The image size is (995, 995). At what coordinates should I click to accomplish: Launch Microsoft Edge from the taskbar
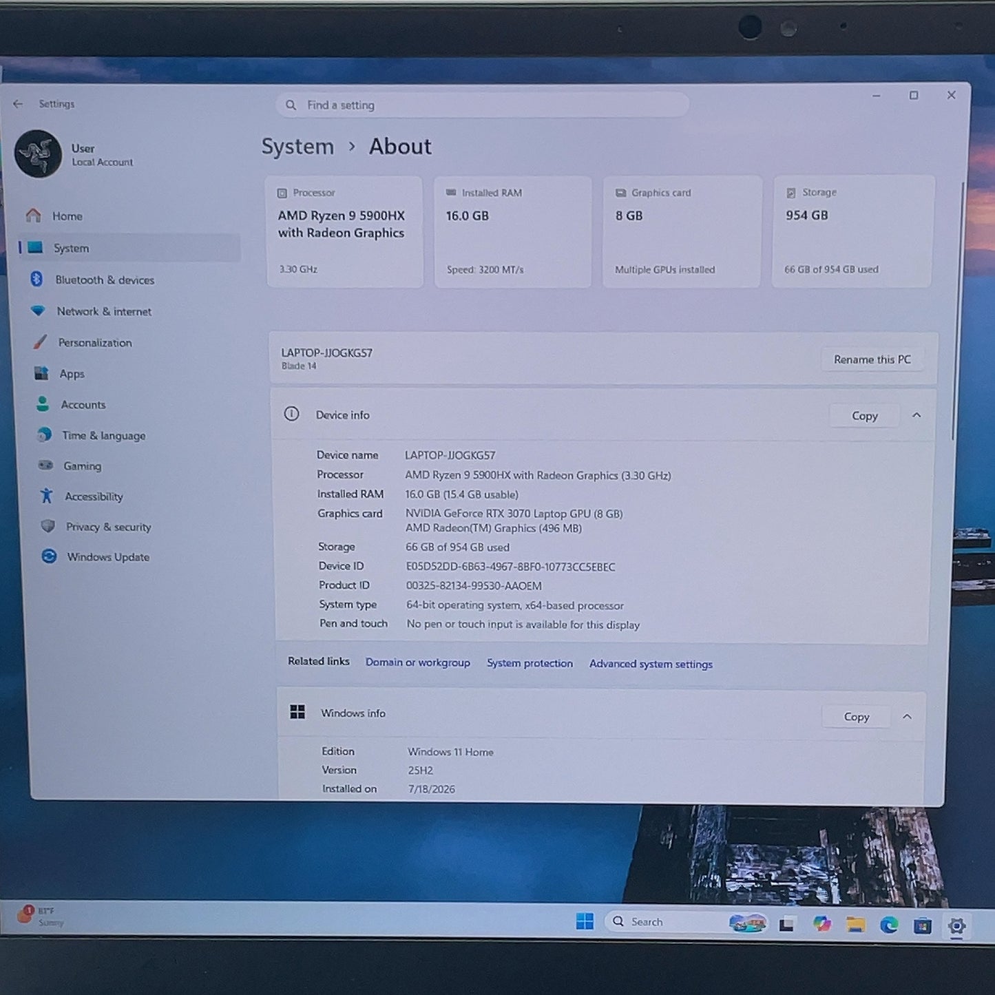(x=889, y=925)
